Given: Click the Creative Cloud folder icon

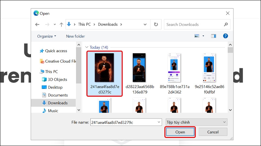Looking at the screenshot, I should pos(42,61).
